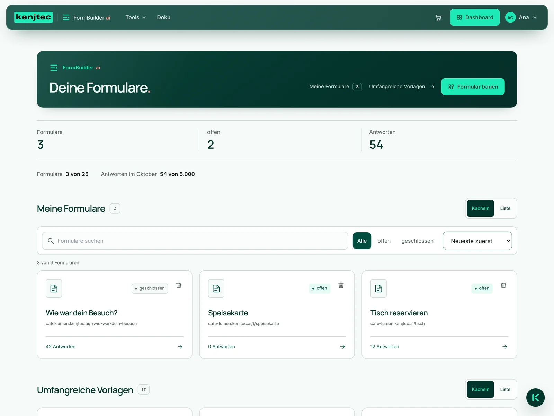Switch Umfangreiche Vorlagen to Liste view
The image size is (554, 416).
(505, 389)
